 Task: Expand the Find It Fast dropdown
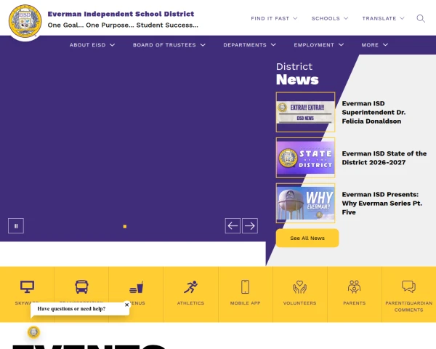(x=274, y=18)
